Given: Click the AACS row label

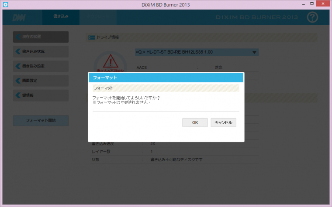Looking at the screenshot, I should pyautogui.click(x=142, y=68).
